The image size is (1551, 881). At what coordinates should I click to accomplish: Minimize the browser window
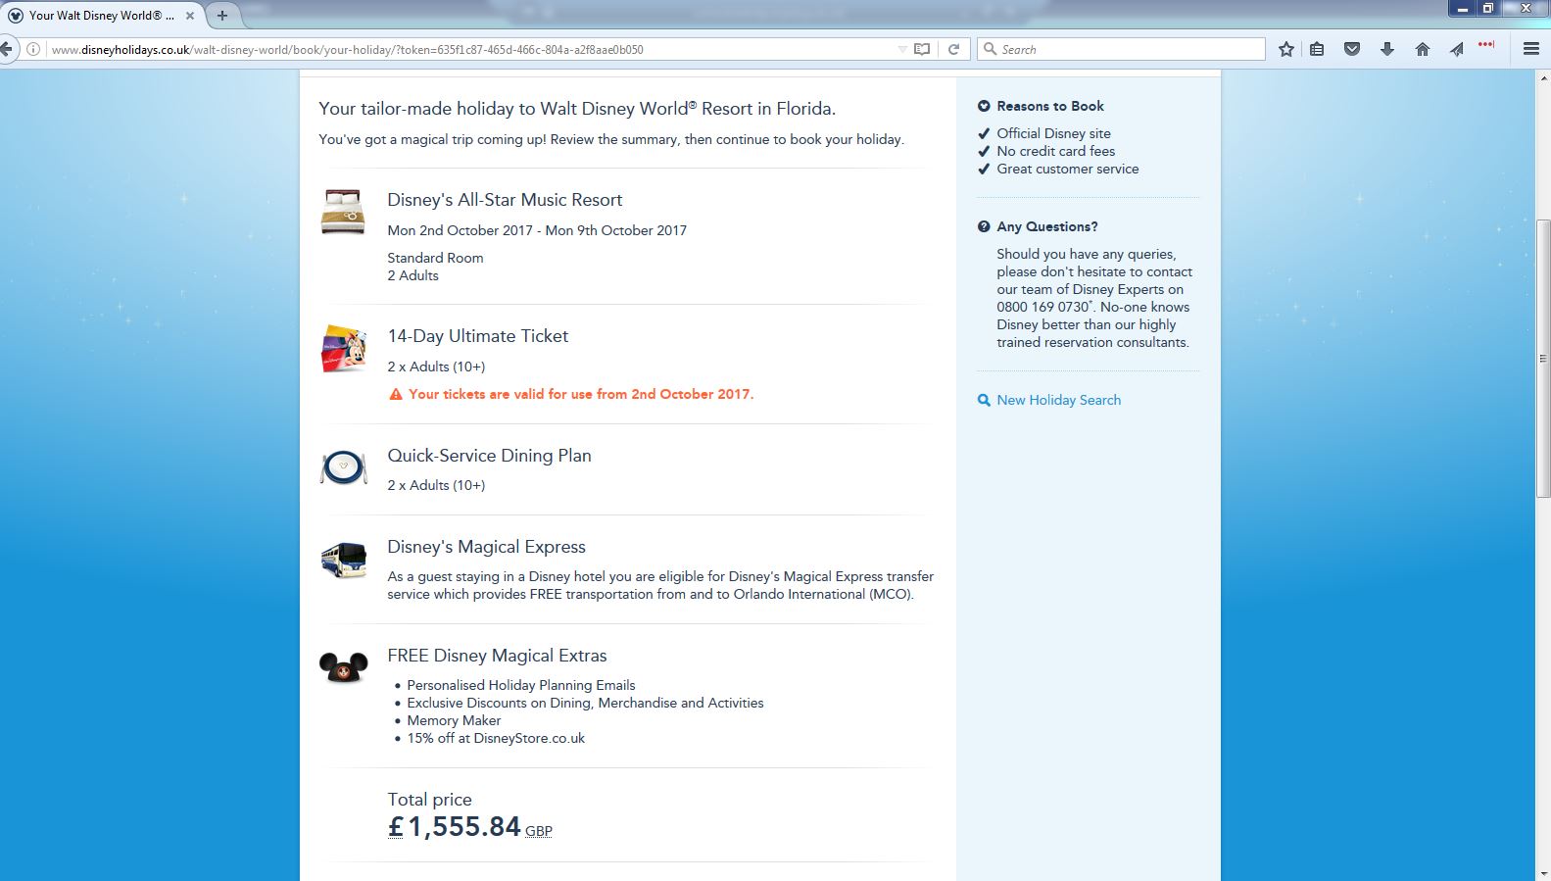pos(1462,8)
